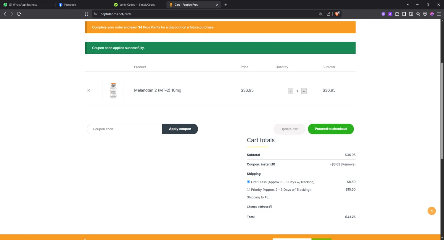Click the Update cart button
Screen dimensions: 444x240
point(289,129)
